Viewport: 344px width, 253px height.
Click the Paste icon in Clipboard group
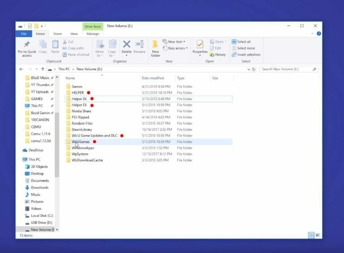(x=55, y=45)
